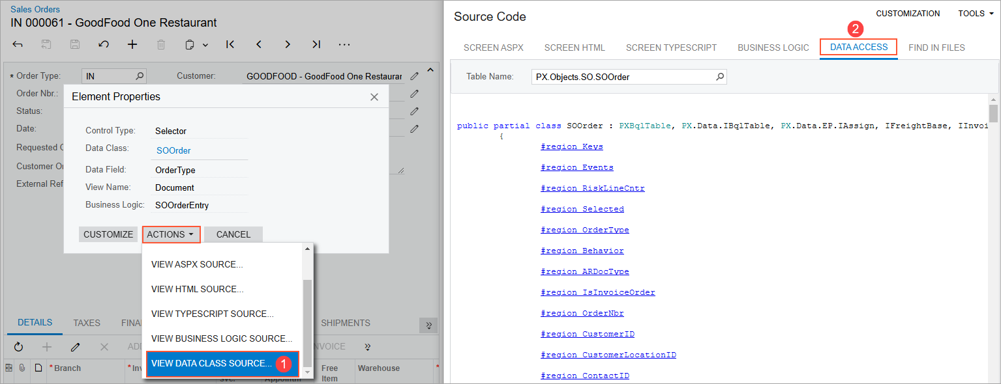Switch to the Business Logic tab
The image size is (1001, 384).
773,48
